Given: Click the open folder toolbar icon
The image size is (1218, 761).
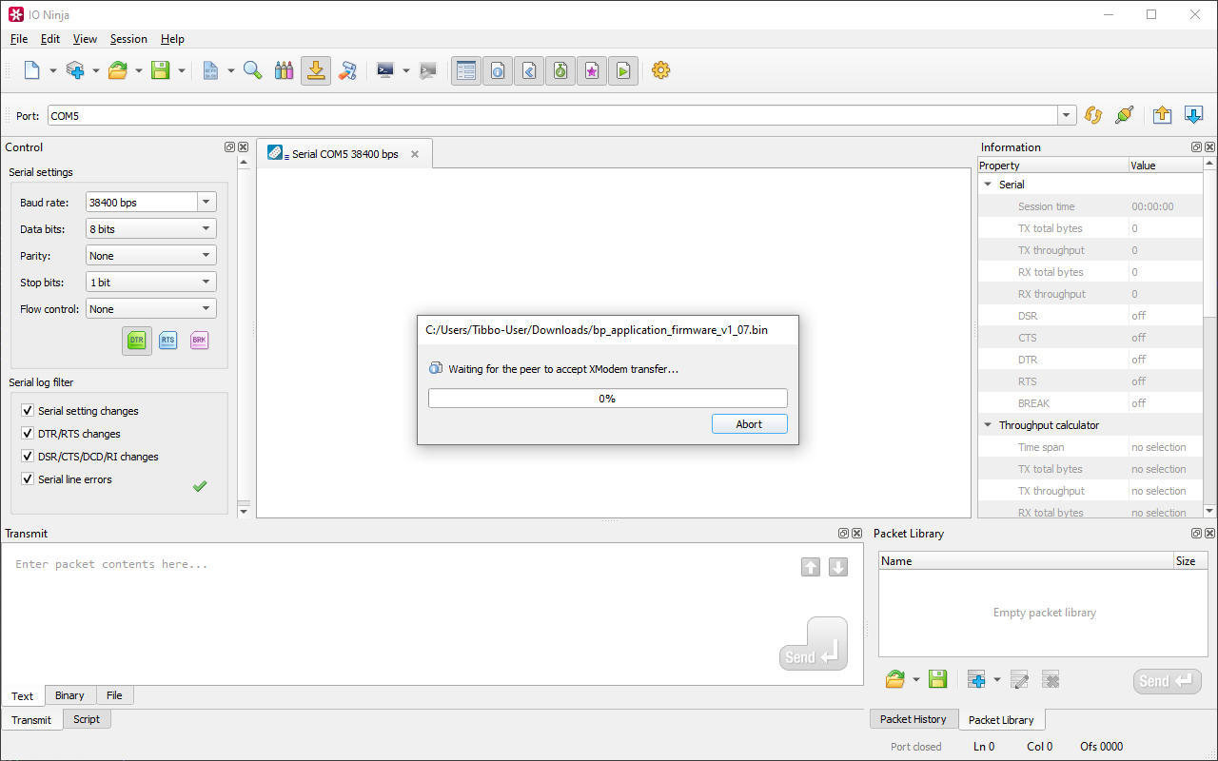Looking at the screenshot, I should point(118,70).
